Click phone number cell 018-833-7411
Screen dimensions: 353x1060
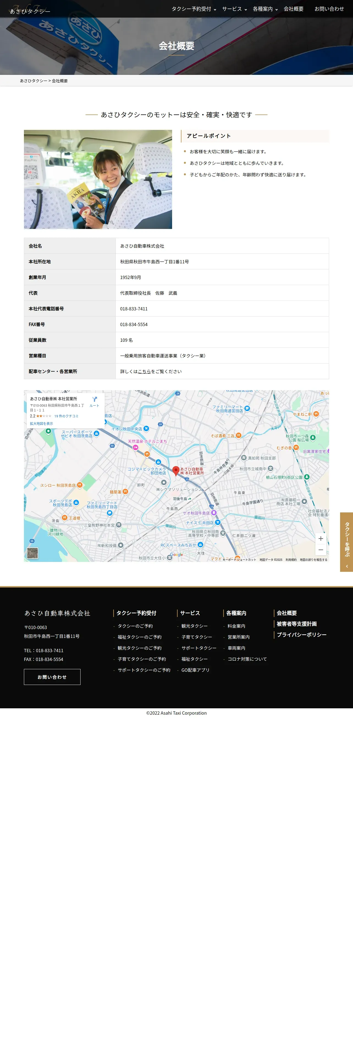(222, 309)
